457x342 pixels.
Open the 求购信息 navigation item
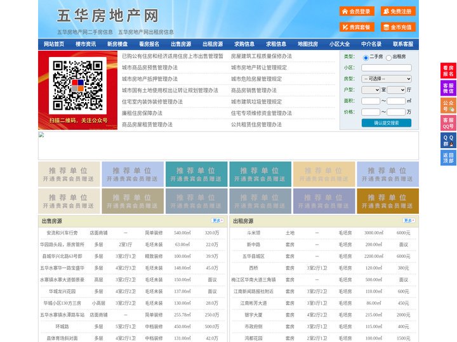tap(244, 44)
